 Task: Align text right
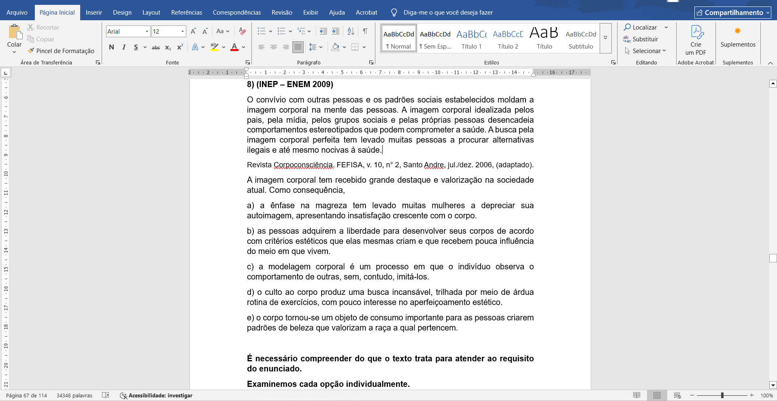[x=286, y=47]
